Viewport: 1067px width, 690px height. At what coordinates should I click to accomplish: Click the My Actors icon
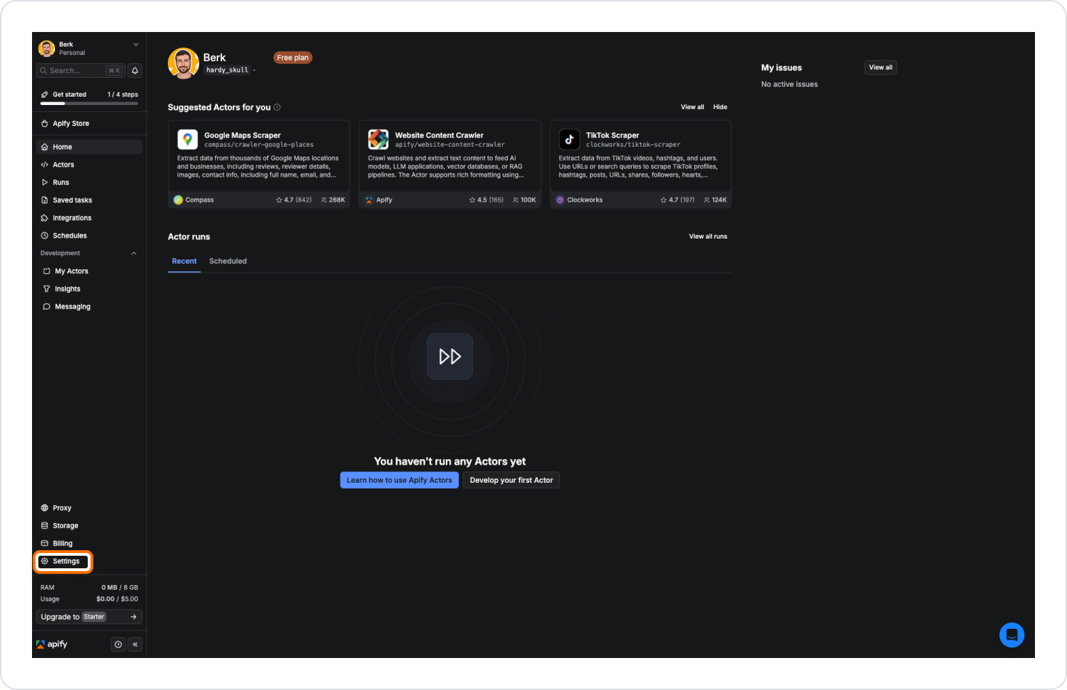(47, 271)
